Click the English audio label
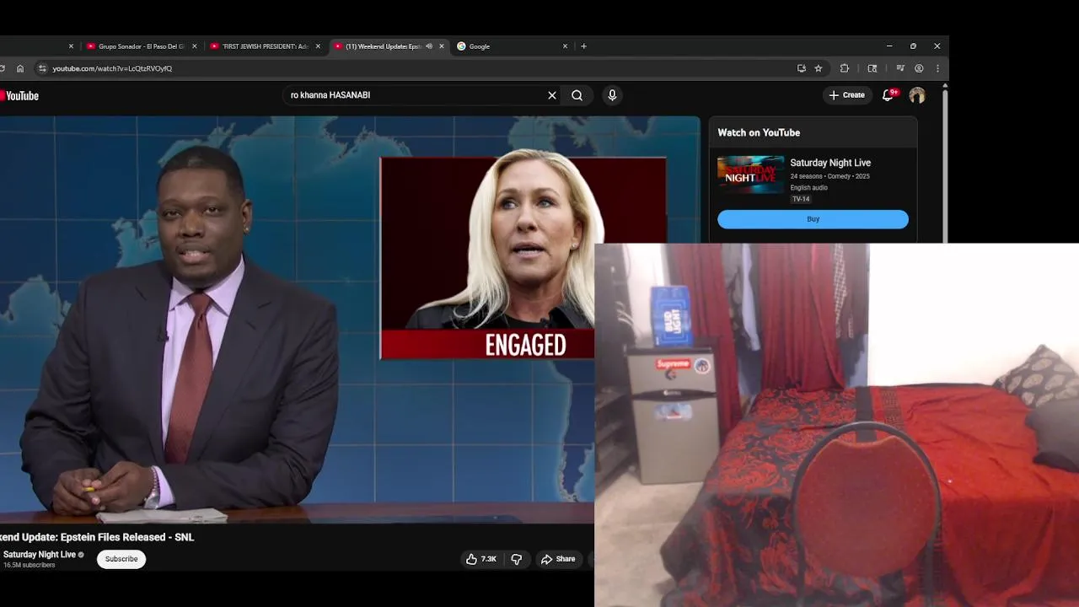1079x607 pixels. [x=809, y=187]
